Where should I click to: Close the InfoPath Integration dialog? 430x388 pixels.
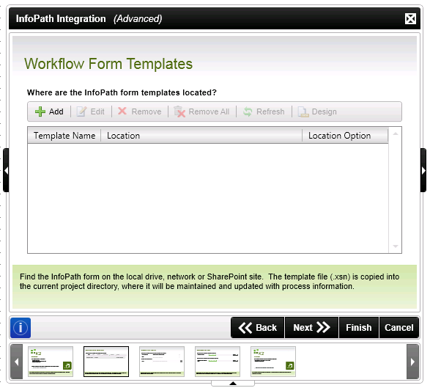click(410, 19)
